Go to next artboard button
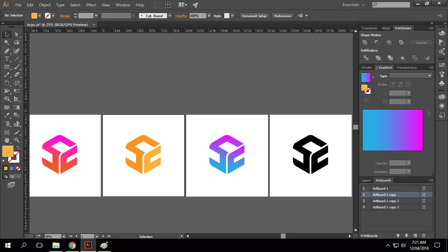Screen dimensions: 448x252 coord(103,236)
